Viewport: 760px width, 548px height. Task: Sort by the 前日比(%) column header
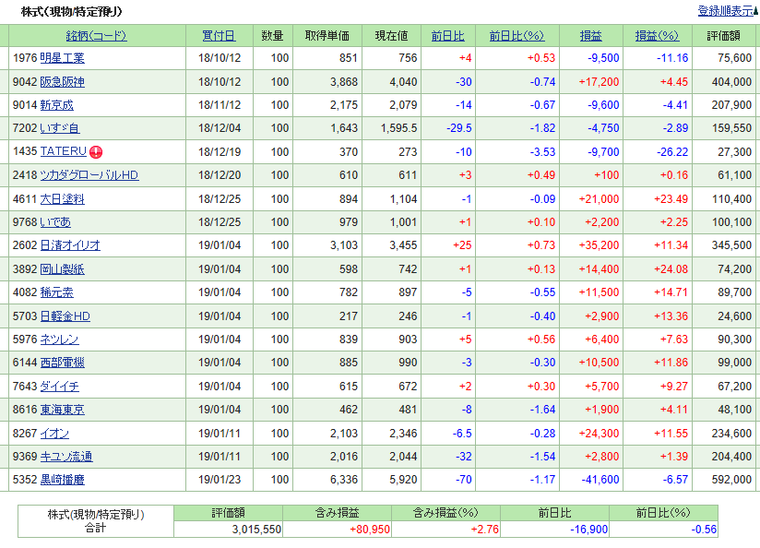517,36
